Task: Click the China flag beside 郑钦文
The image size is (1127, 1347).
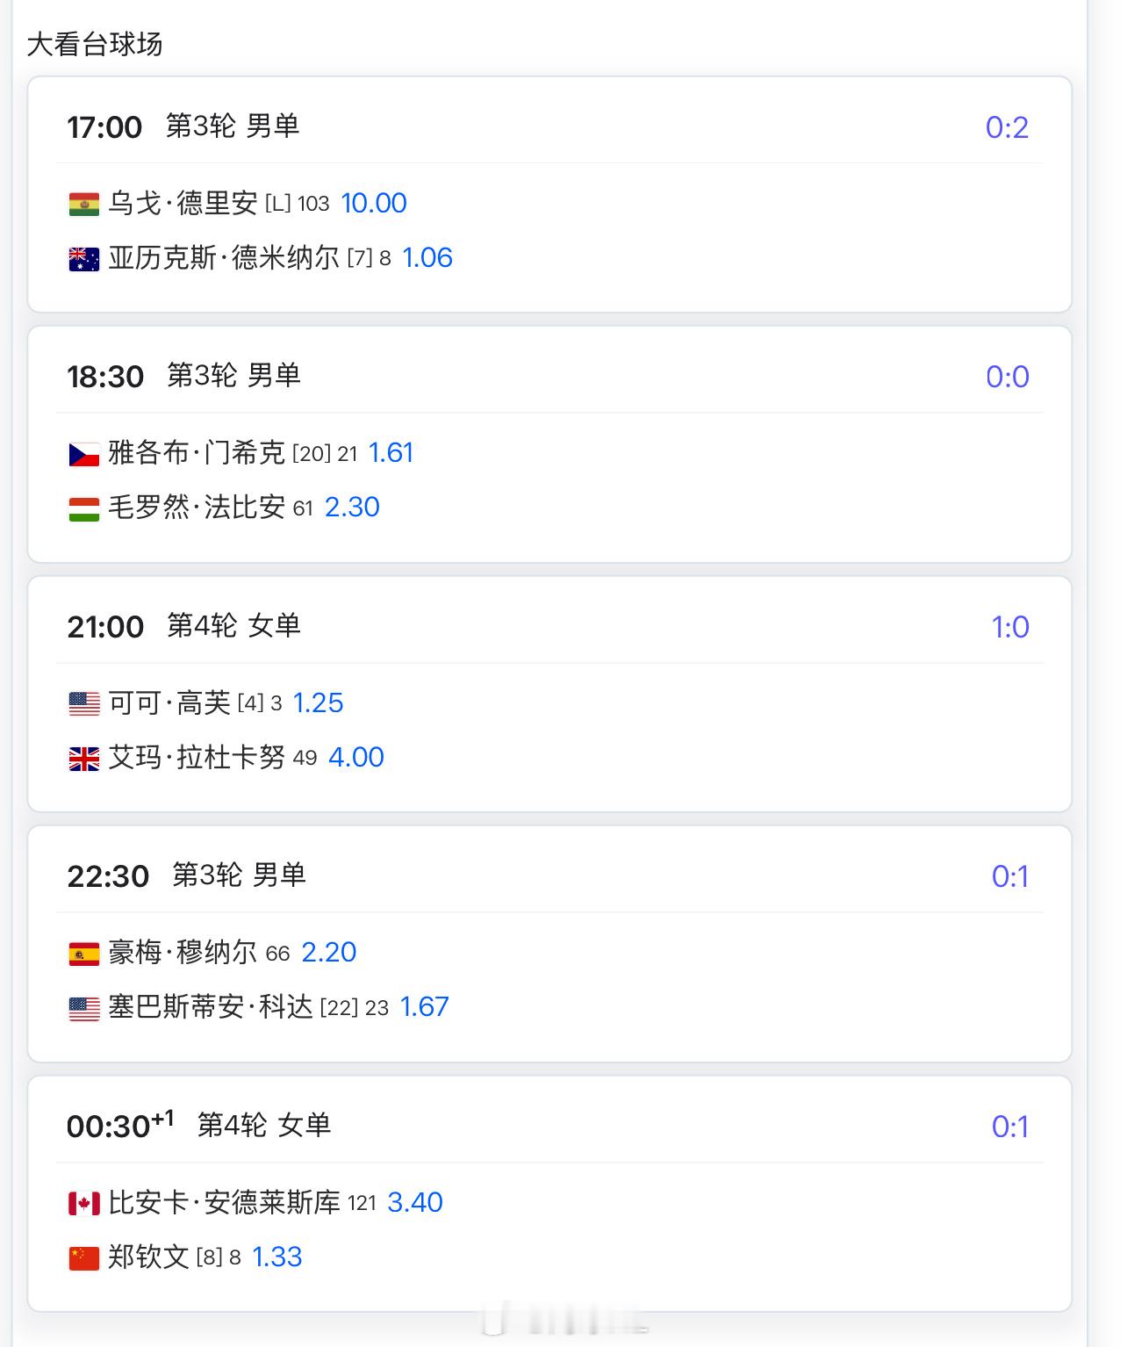Action: 84,1258
